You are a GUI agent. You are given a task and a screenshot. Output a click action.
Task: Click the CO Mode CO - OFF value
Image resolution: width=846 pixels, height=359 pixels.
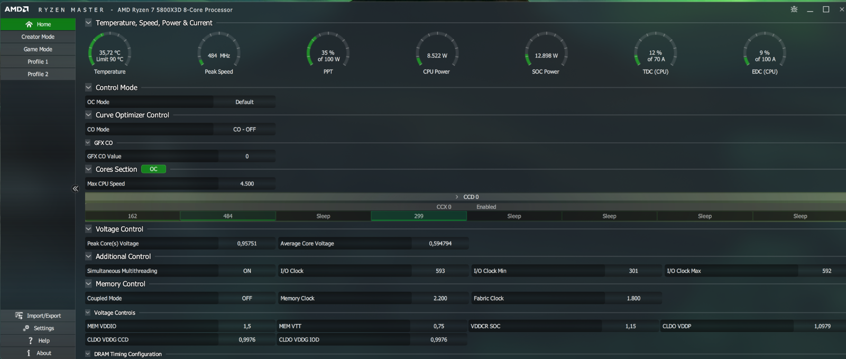pos(244,130)
